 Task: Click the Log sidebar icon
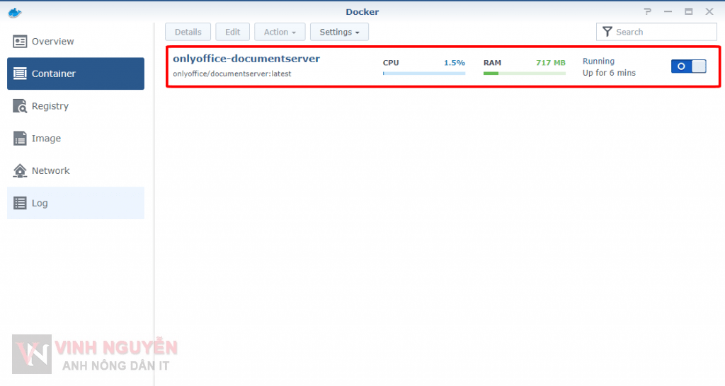[x=20, y=204]
